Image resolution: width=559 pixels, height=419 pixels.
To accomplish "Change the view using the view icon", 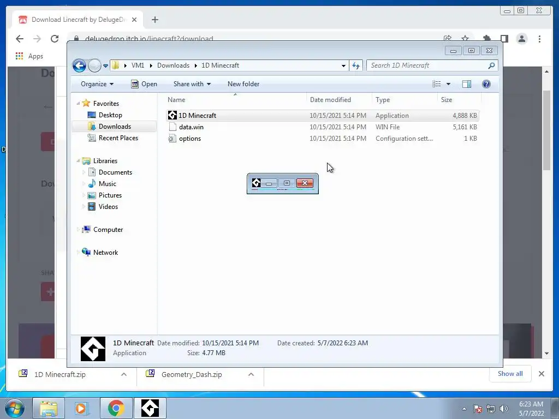I will 436,84.
